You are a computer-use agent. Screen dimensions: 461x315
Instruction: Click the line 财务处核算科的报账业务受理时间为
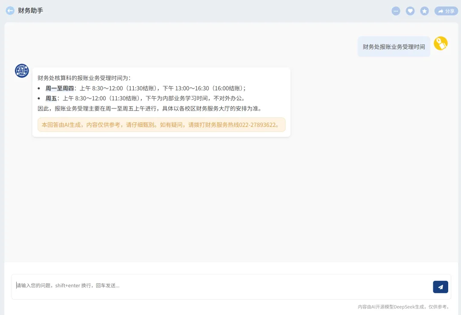point(84,78)
